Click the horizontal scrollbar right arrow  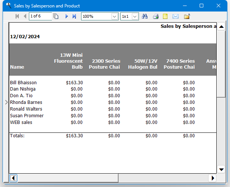coord(212,178)
